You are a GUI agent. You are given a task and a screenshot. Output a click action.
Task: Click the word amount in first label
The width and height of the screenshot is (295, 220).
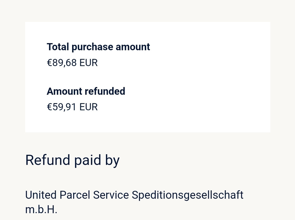(x=133, y=47)
